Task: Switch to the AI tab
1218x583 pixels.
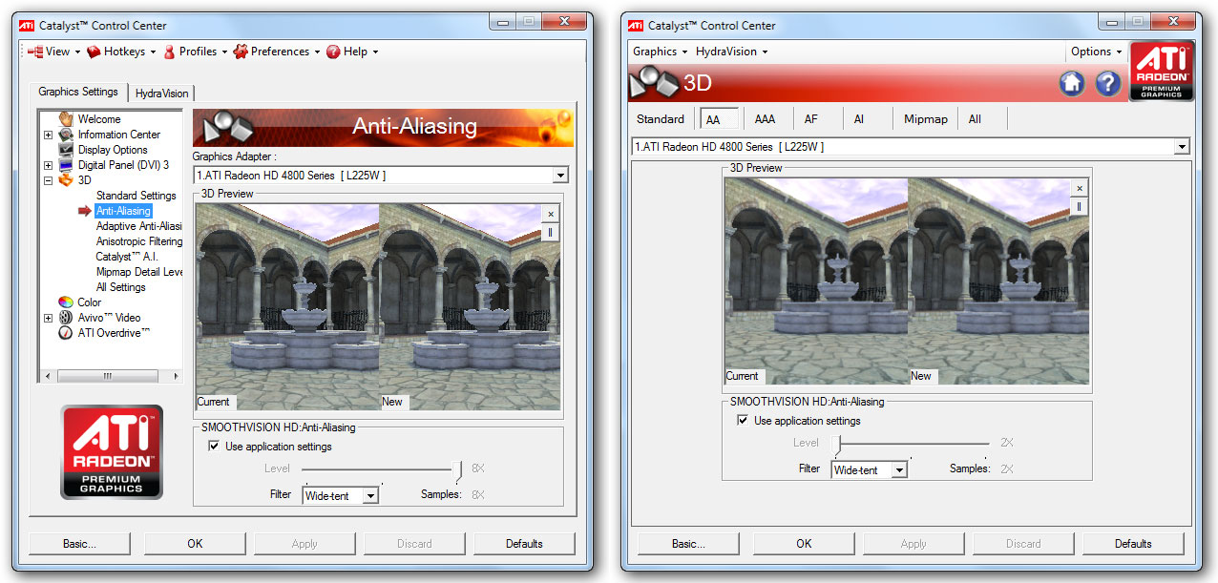Action: pos(859,119)
